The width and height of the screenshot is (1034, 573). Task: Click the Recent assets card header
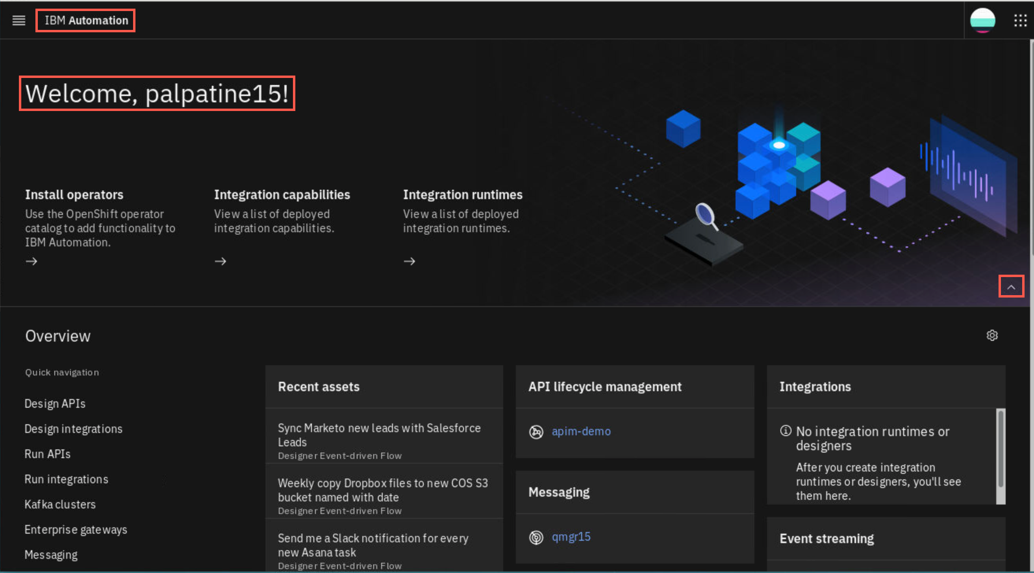pyautogui.click(x=384, y=386)
